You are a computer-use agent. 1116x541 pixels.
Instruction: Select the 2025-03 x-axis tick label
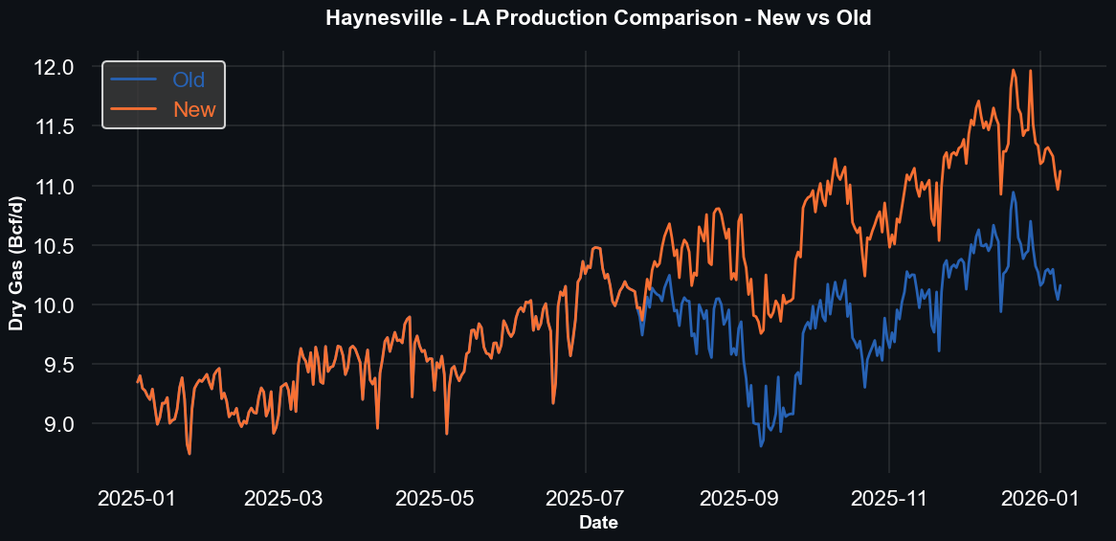283,498
